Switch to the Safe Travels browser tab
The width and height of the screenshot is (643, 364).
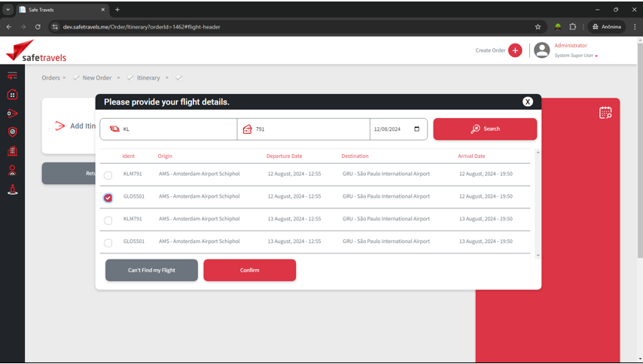pyautogui.click(x=62, y=10)
